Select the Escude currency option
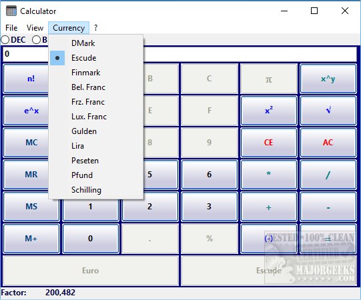Viewport: 361px width, 300px height. click(96, 58)
